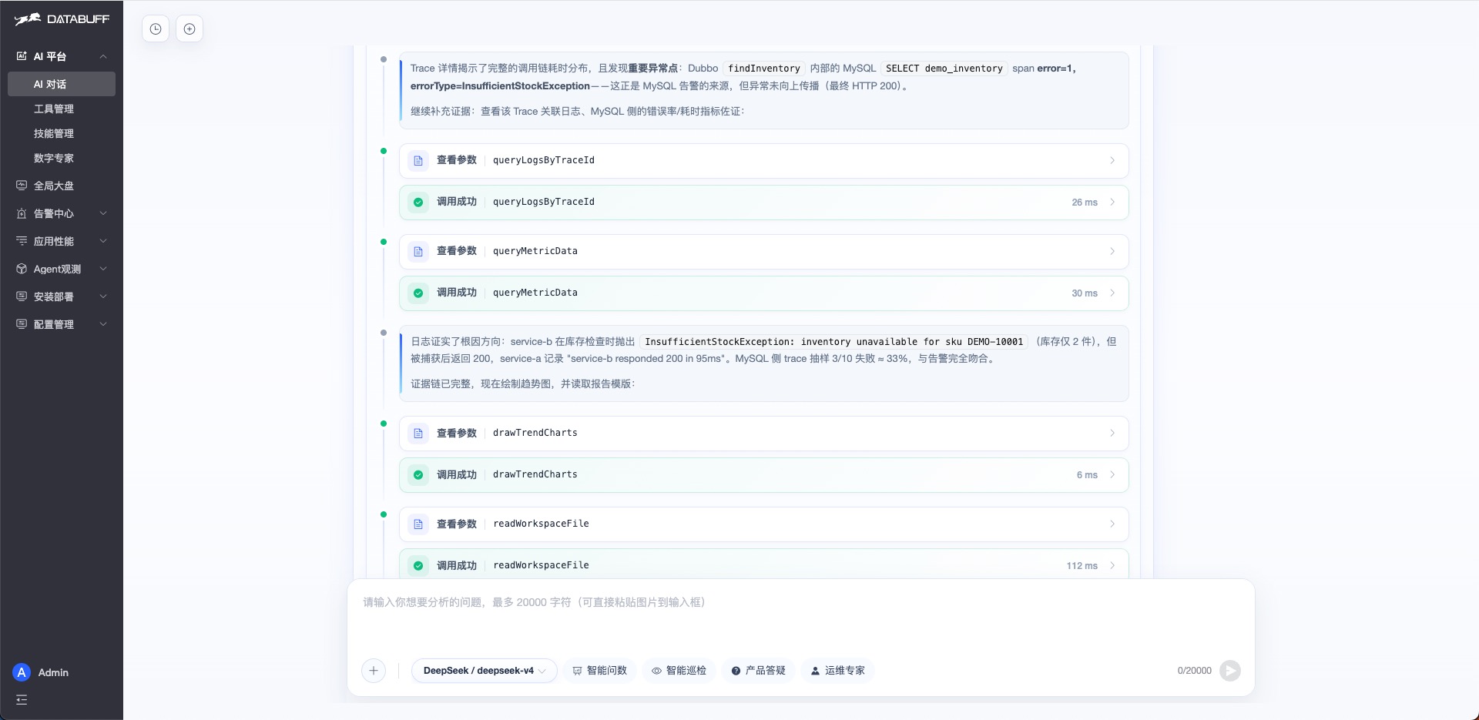Expand 调用成功 readWorkspaceFile 112 ms chevron
The height and width of the screenshot is (720, 1479).
tap(1112, 565)
